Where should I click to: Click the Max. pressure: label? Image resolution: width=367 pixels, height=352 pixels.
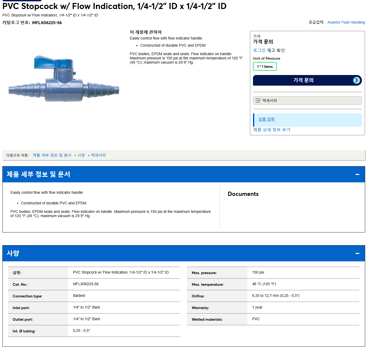(204, 273)
